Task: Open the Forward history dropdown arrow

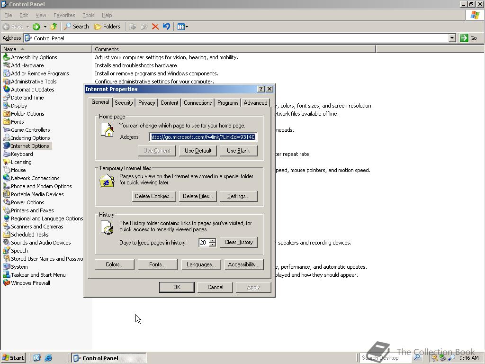Action: click(x=45, y=27)
